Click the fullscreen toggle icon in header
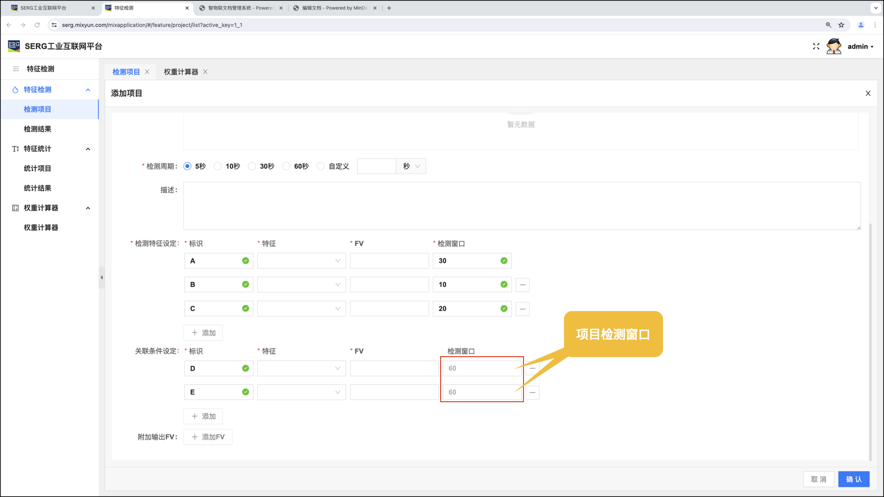 (816, 46)
